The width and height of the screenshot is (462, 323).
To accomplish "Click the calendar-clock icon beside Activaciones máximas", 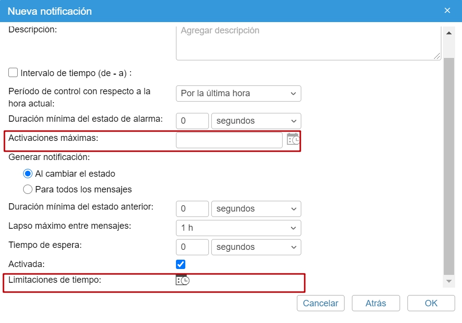I will (293, 140).
